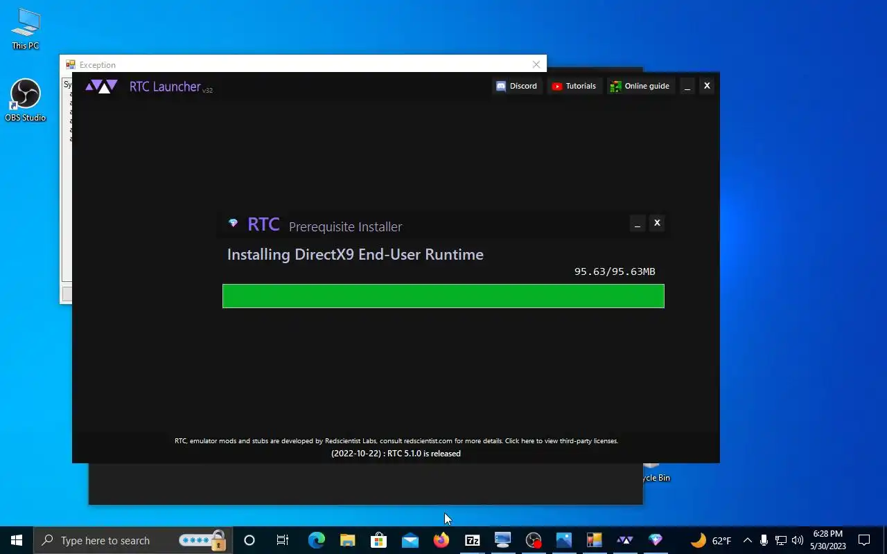Open the weather widget showing 62°F

[711, 540]
